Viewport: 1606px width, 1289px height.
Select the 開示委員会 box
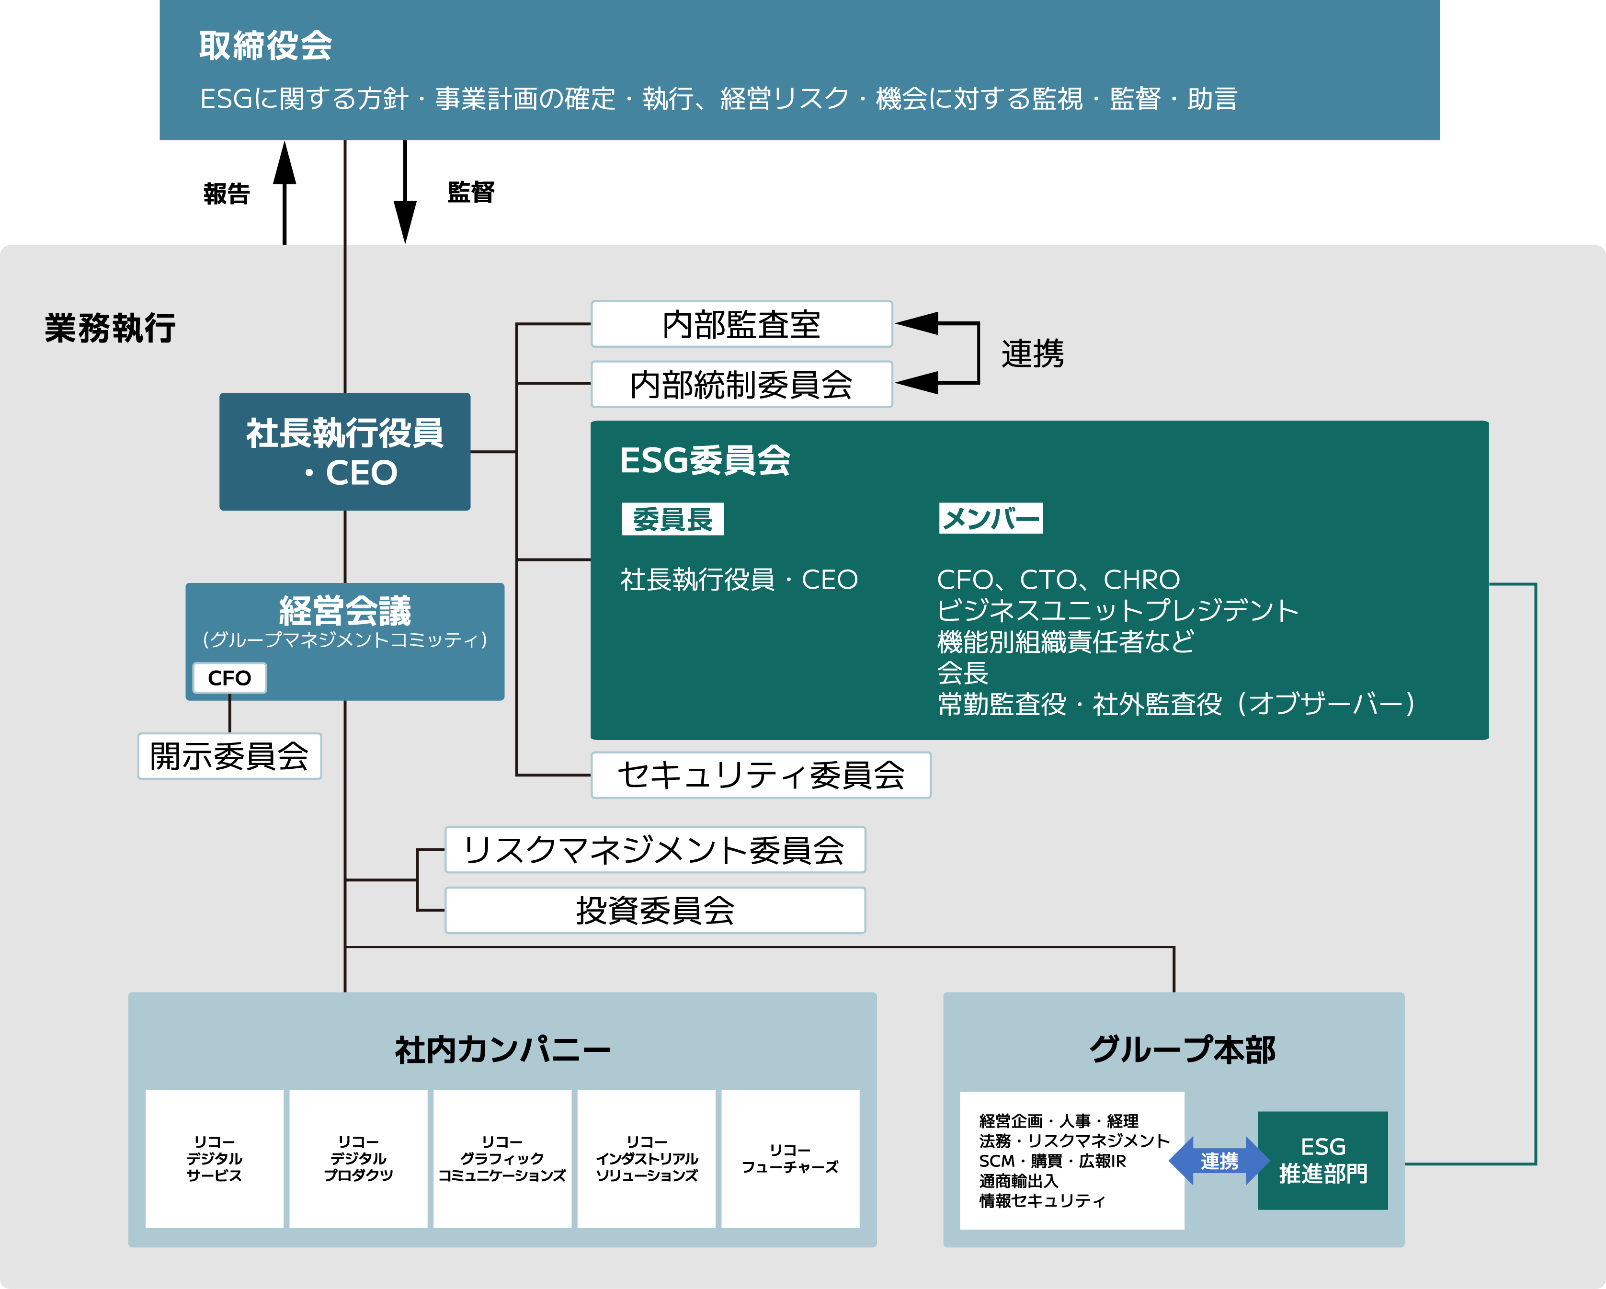[x=229, y=756]
